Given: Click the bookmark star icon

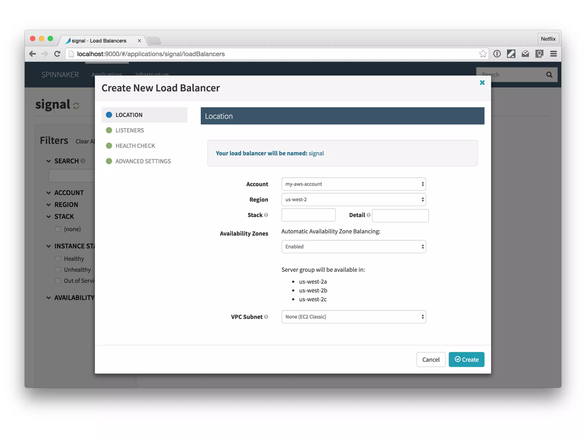Looking at the screenshot, I should click(x=483, y=54).
